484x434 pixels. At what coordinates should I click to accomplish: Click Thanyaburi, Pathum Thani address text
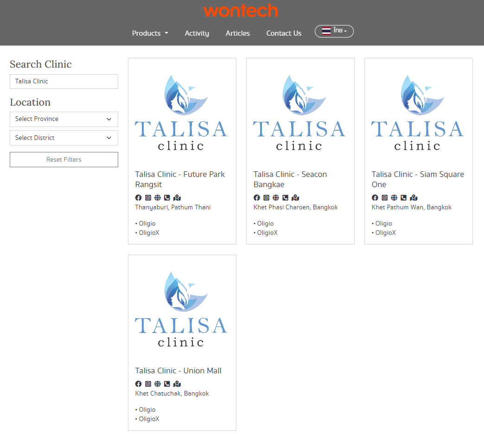[x=173, y=208]
